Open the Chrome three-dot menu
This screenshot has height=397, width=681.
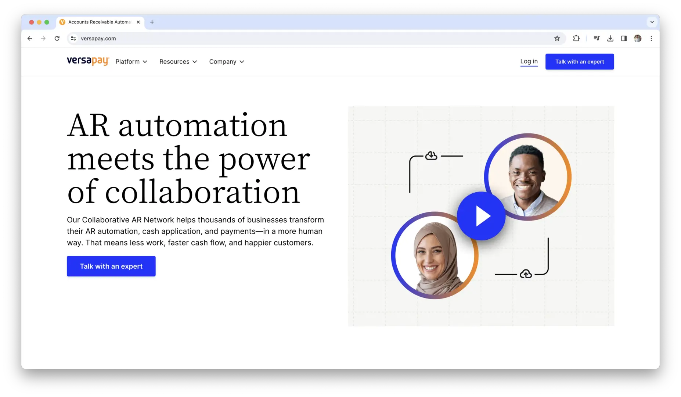651,38
